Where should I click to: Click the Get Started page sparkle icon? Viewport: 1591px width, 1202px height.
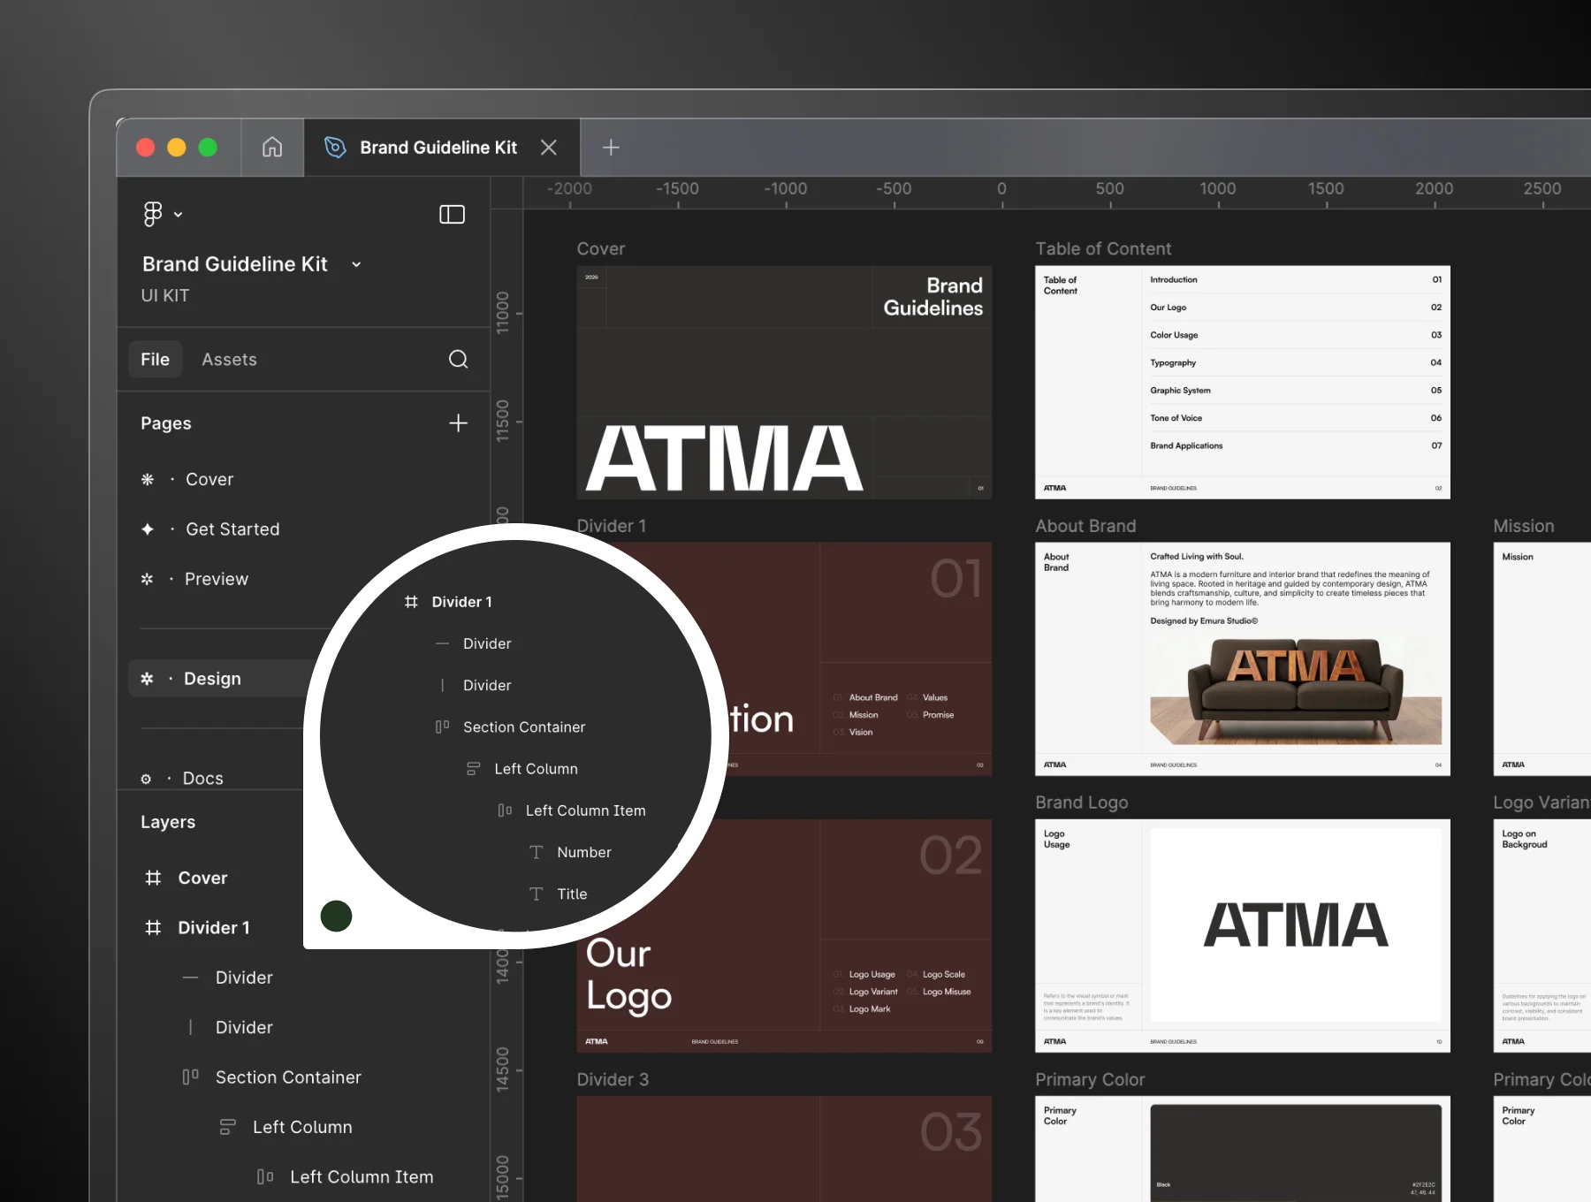coord(148,529)
